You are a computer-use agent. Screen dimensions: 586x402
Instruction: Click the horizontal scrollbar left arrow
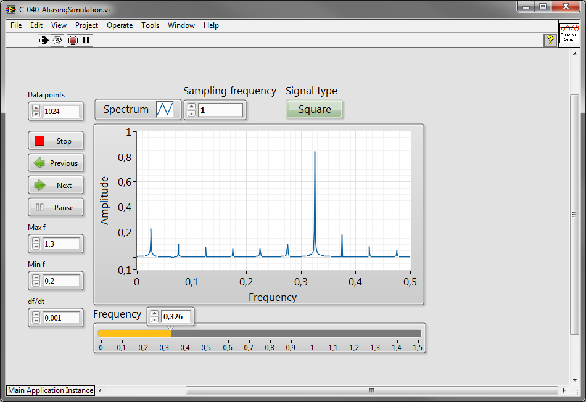[x=100, y=390]
